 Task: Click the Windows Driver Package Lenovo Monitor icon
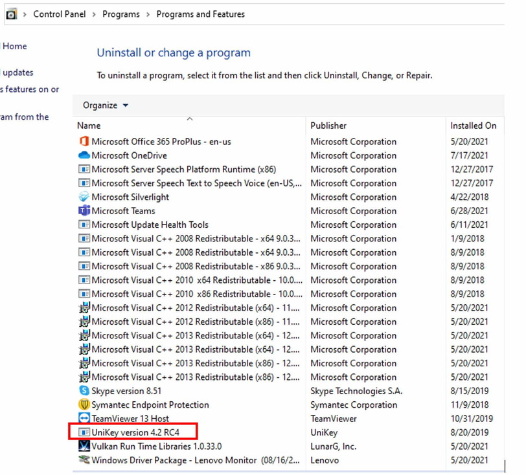[x=84, y=459]
